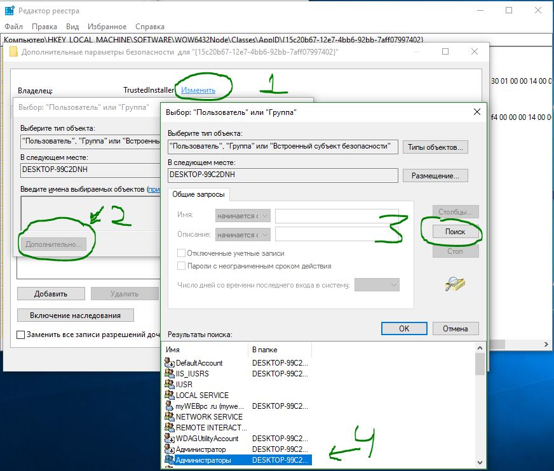Screen dimensions: 554x471
Task: Click the Стоп button
Action: [x=455, y=251]
